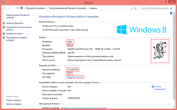
Task: Refresh the Sistema page
Action: 135,8
